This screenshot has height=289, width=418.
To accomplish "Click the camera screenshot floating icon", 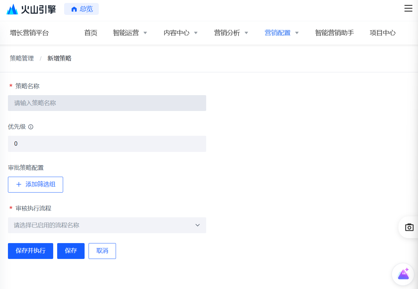I will [x=409, y=227].
